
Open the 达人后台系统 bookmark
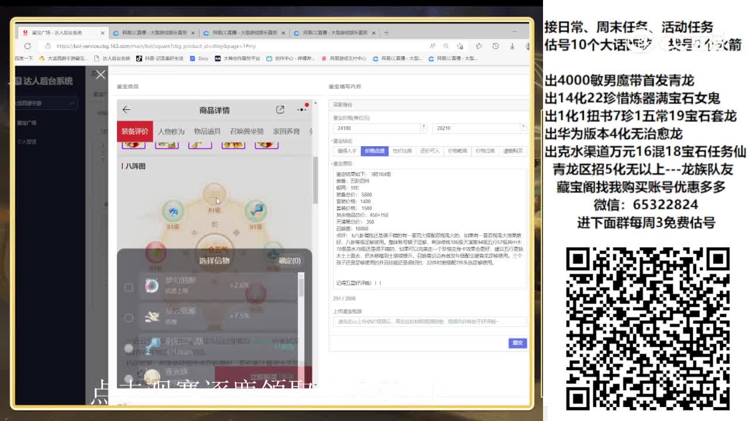click(x=112, y=58)
